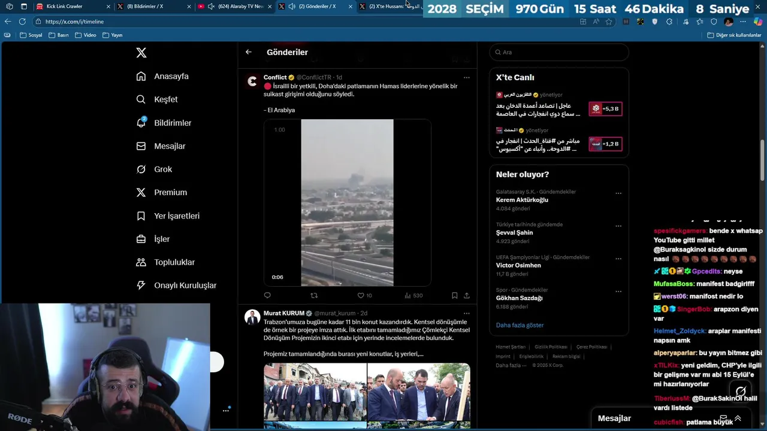Open Mesajlar in the sidebar

point(161,146)
